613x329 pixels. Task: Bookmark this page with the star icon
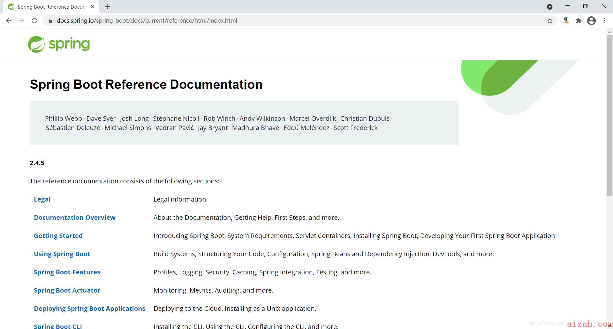550,21
